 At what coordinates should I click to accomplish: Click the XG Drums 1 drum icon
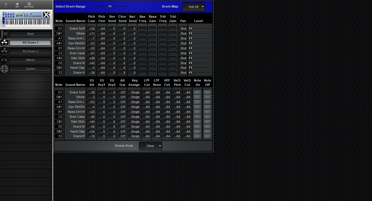click(x=4, y=43)
